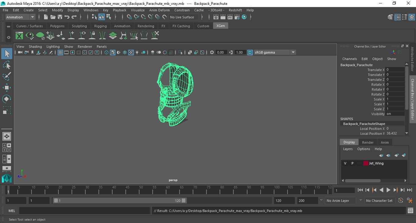Screen dimensions: 416x223
Task: Toggle viewport grid display
Action: click(x=60, y=52)
